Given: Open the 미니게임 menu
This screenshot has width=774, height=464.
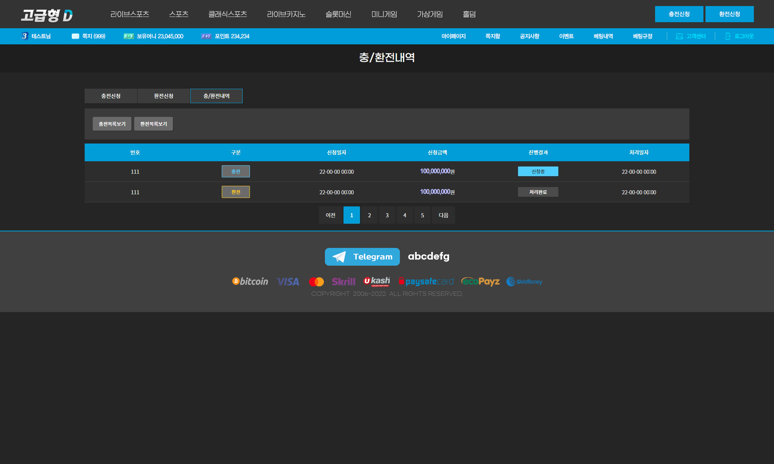Looking at the screenshot, I should click(384, 14).
